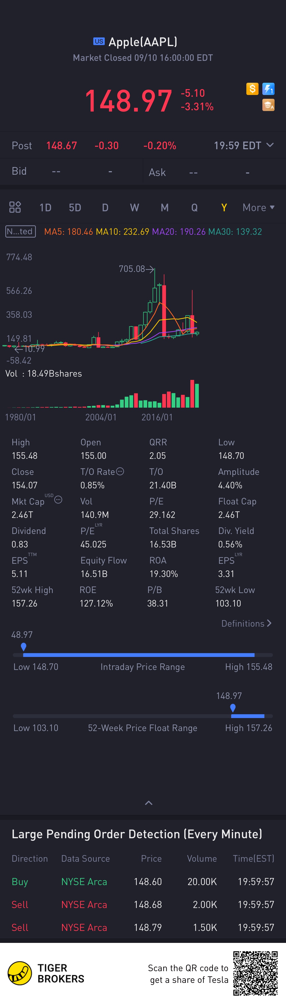
Task: Expand the post-market time dropdown
Action: [x=270, y=145]
